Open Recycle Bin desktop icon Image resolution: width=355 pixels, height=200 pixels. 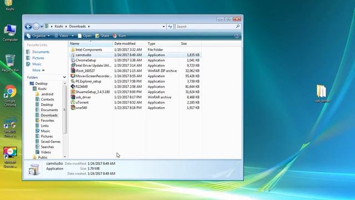pos(10,63)
